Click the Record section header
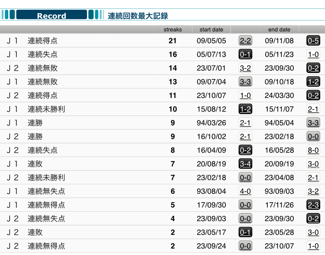Image resolution: width=325 pixels, height=255 pixels. (52, 16)
